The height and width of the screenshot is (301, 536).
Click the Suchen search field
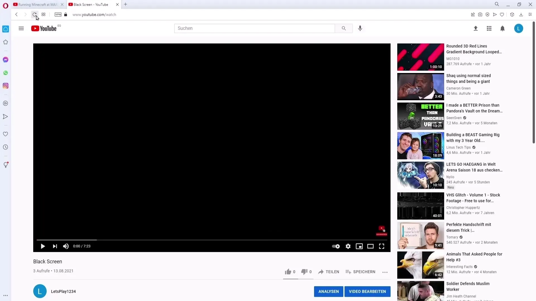click(x=254, y=28)
